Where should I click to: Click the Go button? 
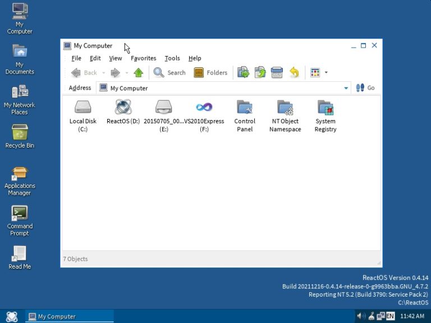pyautogui.click(x=365, y=88)
